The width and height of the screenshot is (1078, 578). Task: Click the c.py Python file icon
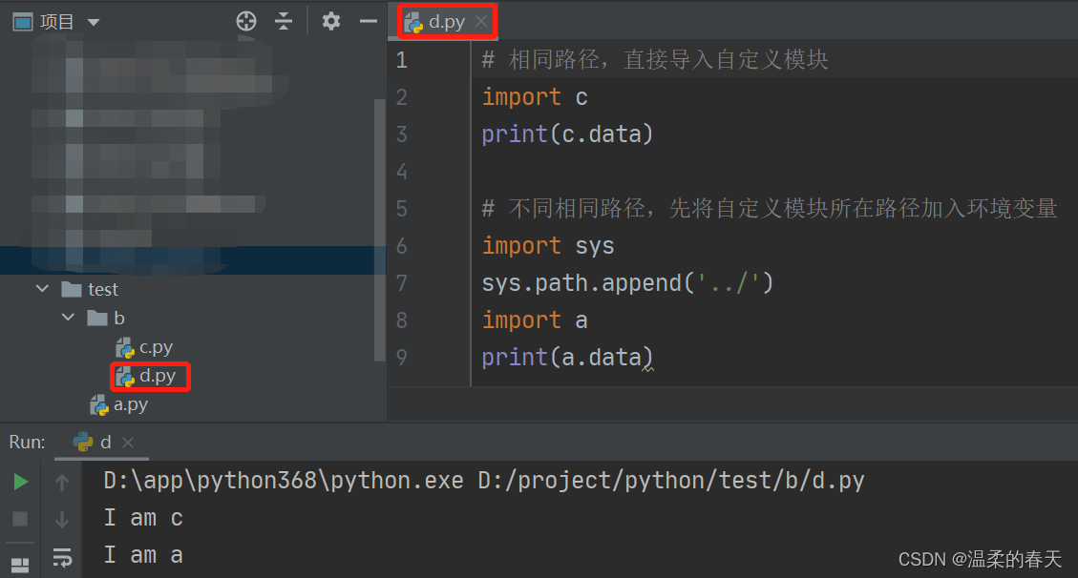click(125, 348)
